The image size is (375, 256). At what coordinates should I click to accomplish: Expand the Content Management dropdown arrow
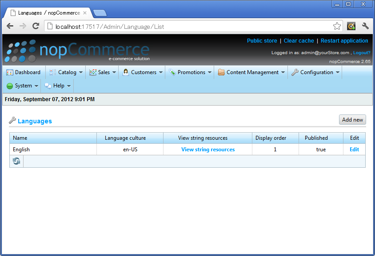[x=283, y=72]
